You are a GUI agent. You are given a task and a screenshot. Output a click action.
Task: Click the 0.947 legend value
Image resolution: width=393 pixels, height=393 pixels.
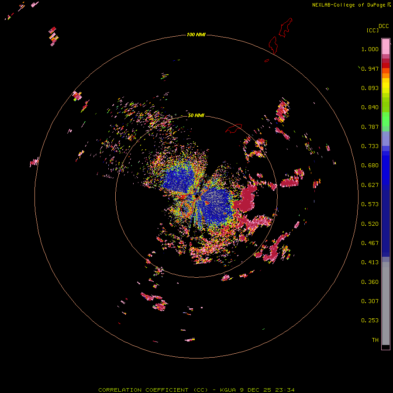point(370,69)
